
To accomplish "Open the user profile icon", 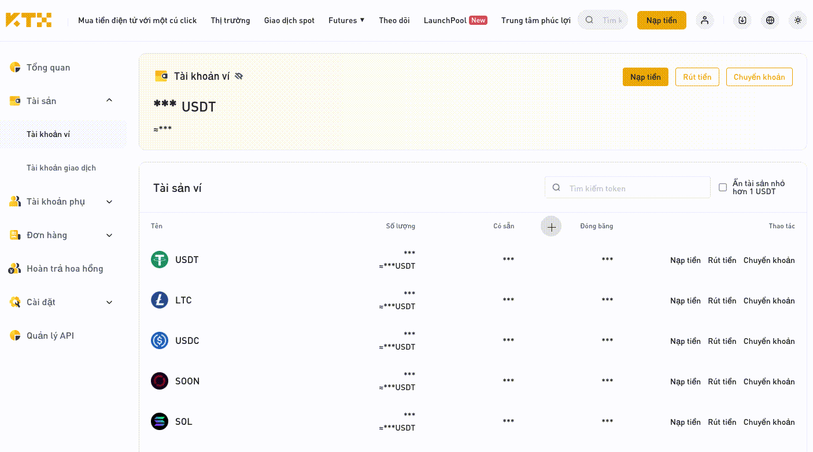I will click(x=704, y=20).
